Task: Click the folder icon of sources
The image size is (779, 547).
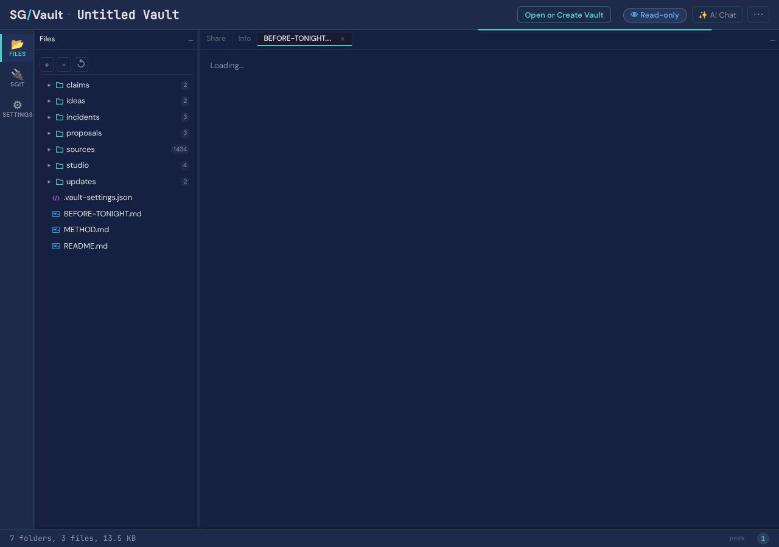Action: [x=60, y=150]
